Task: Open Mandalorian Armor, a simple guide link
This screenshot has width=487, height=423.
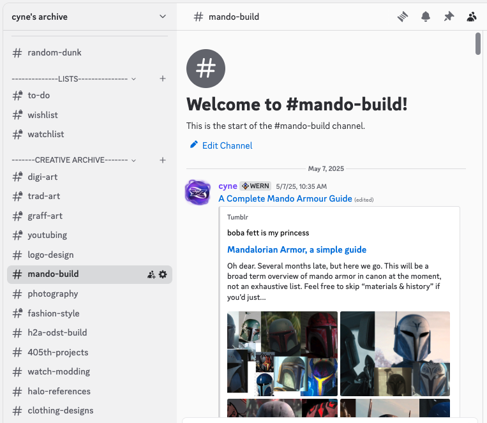Action: (297, 249)
